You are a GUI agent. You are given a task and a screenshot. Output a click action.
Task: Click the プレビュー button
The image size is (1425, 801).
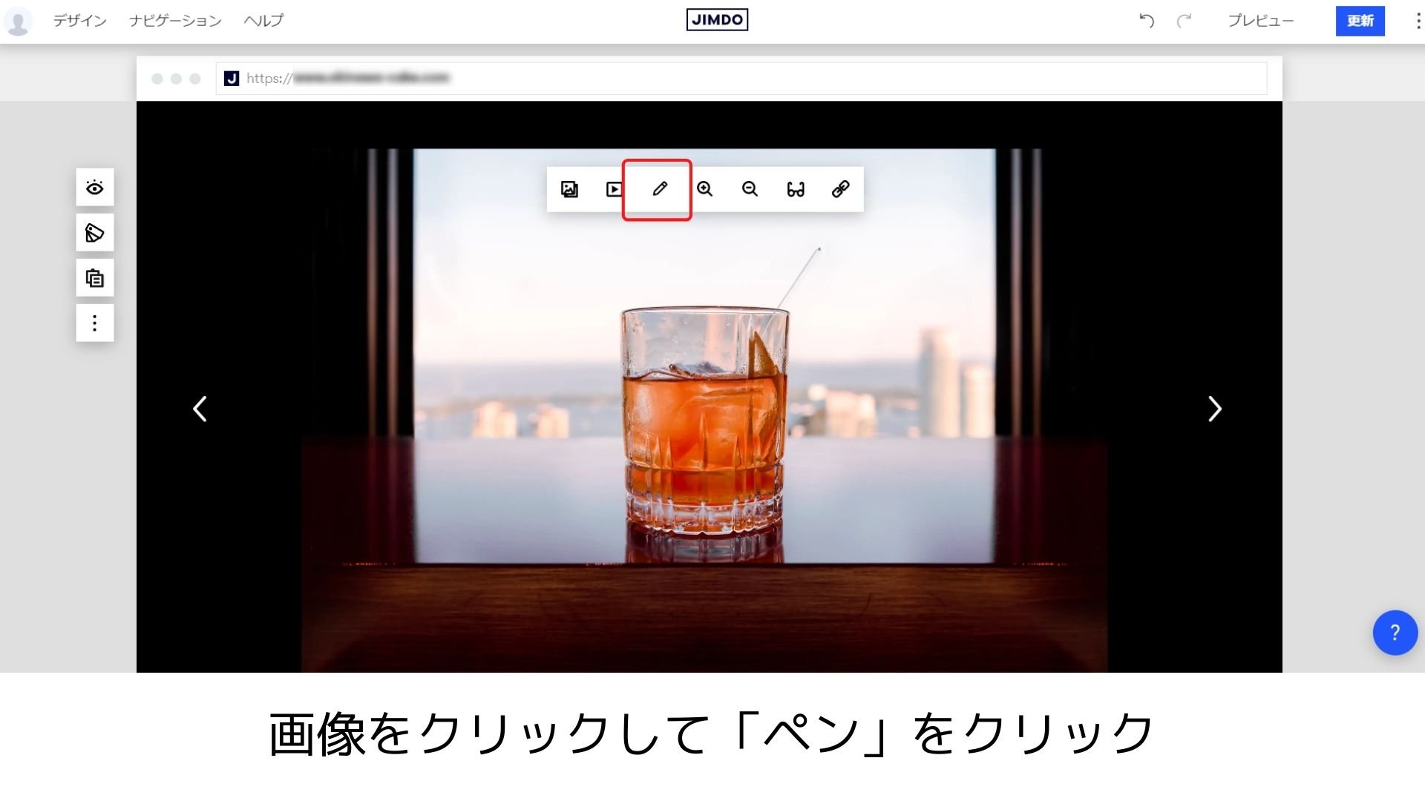coord(1260,21)
